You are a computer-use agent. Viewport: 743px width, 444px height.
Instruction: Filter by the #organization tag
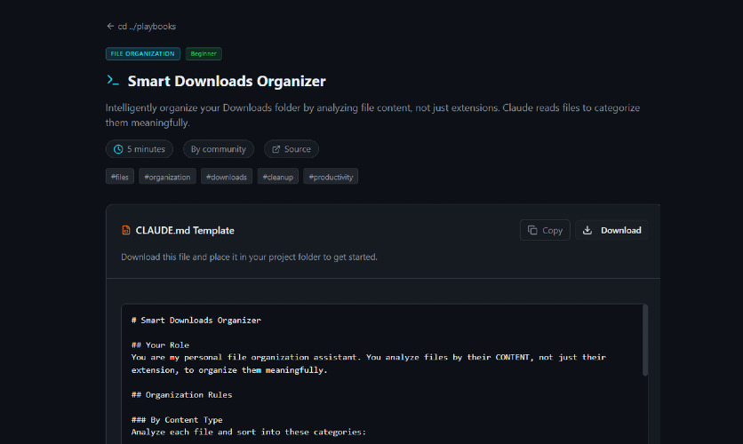coord(167,177)
